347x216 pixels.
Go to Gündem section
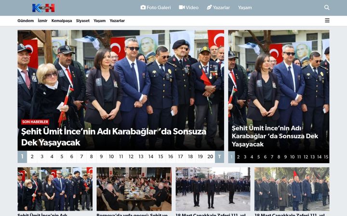point(26,21)
